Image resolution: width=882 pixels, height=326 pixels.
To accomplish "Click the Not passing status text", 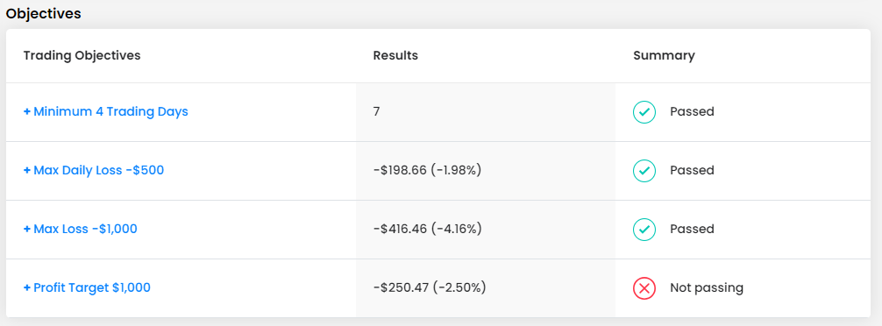I will [707, 288].
